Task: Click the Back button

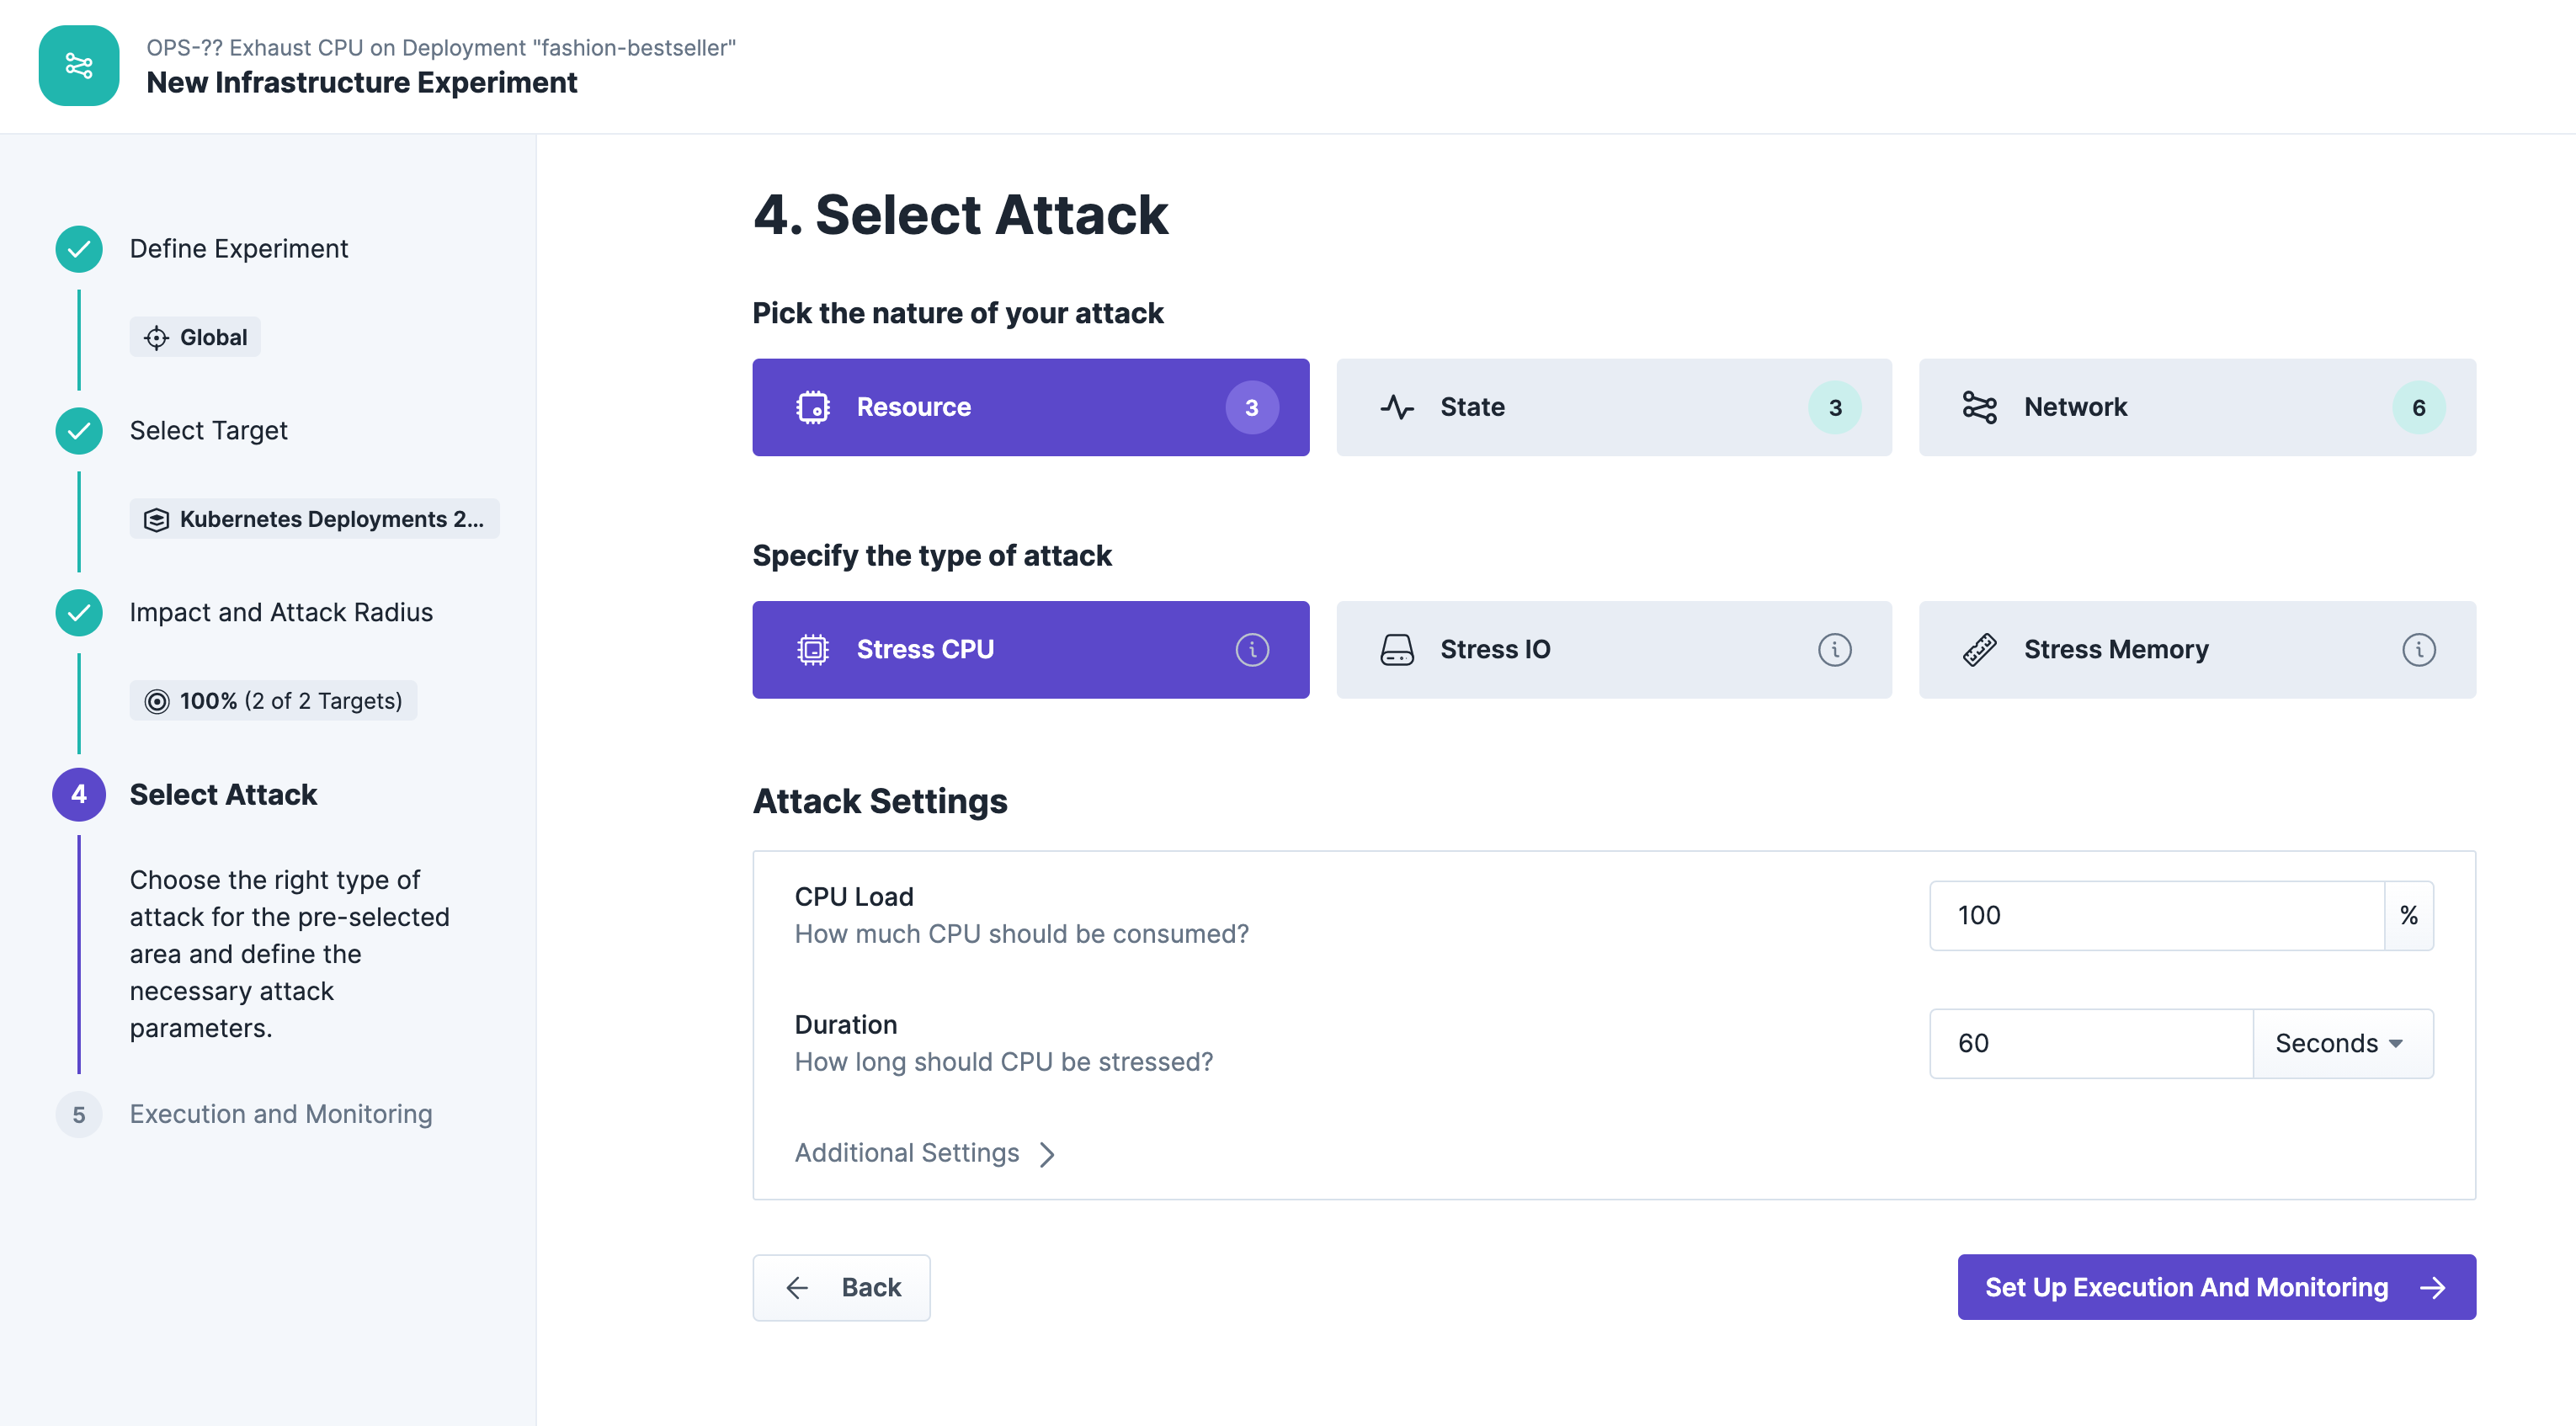Action: [841, 1287]
